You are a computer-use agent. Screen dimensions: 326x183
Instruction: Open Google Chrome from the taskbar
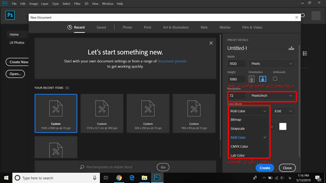click(119, 178)
